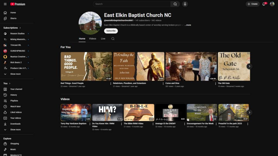Play Come and Dine video thumbnail

[x=191, y=66]
